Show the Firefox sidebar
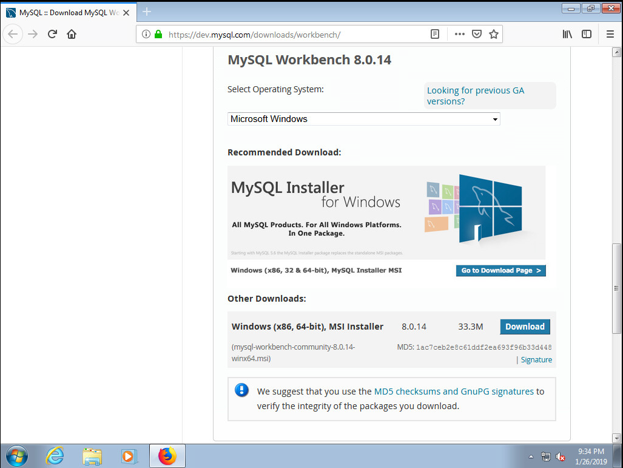The width and height of the screenshot is (623, 468). (x=587, y=34)
